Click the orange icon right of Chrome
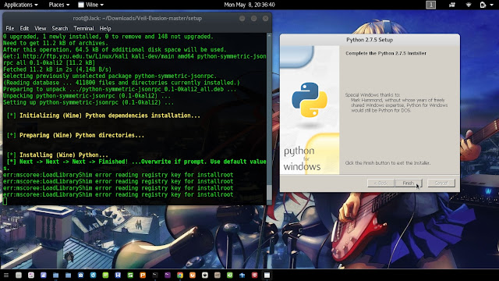The height and width of the screenshot is (281, 499). pyautogui.click(x=193, y=275)
